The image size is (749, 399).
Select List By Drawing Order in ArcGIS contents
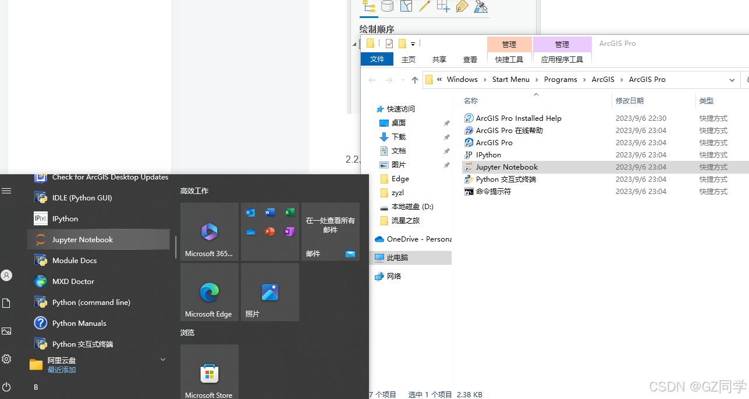point(369,6)
